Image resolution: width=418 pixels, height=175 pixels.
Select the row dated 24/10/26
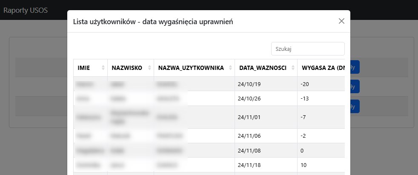tap(209, 99)
